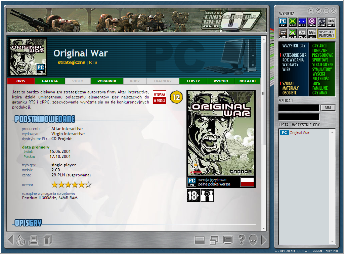Viewport: 344px width, 254px height.
Task: Select KATEGORIE GIER menu entry
Action: click(x=294, y=55)
